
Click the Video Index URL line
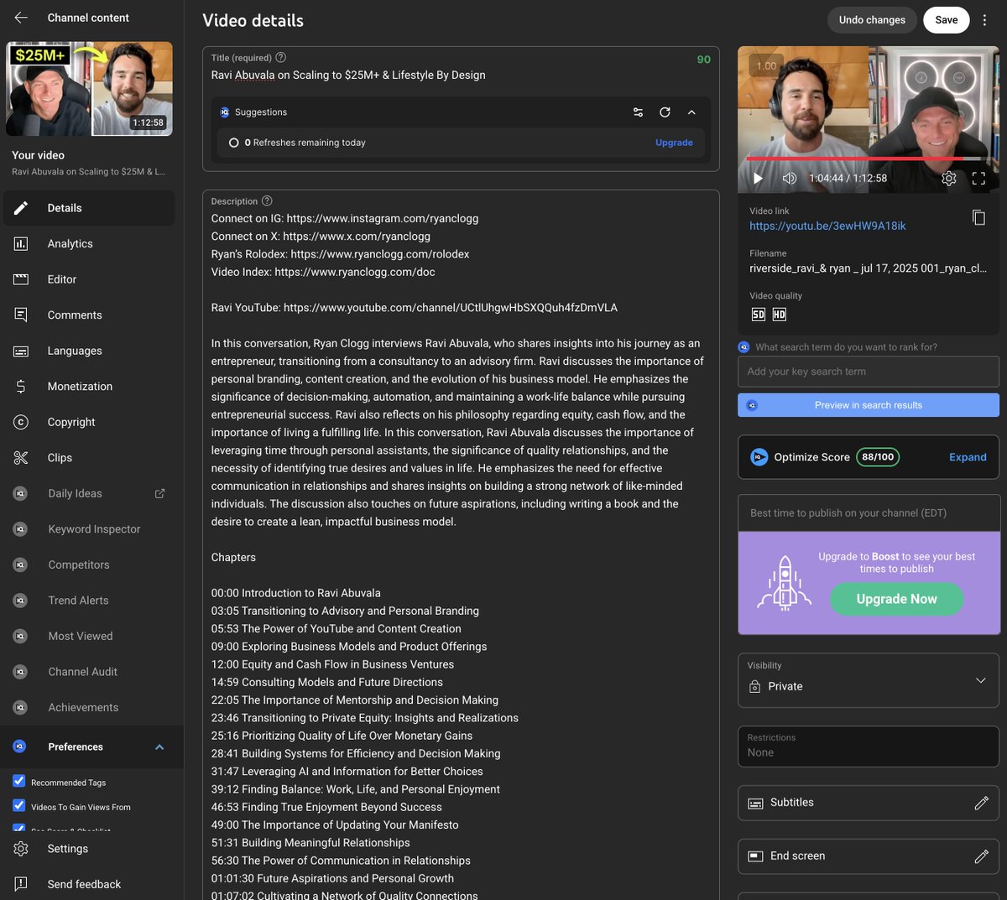323,272
